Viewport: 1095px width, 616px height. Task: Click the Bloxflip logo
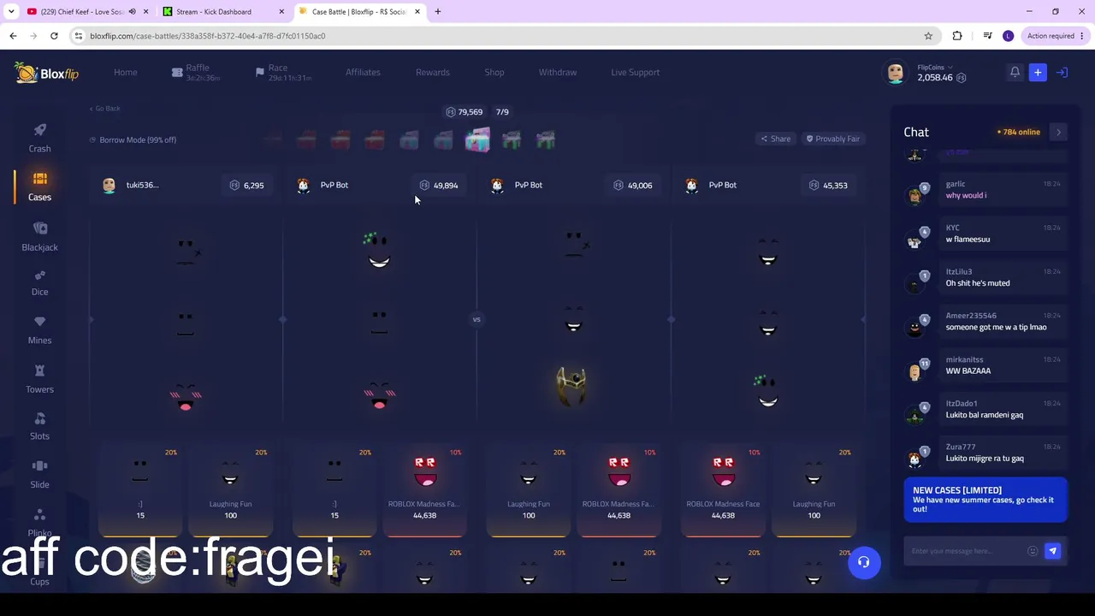coord(46,73)
